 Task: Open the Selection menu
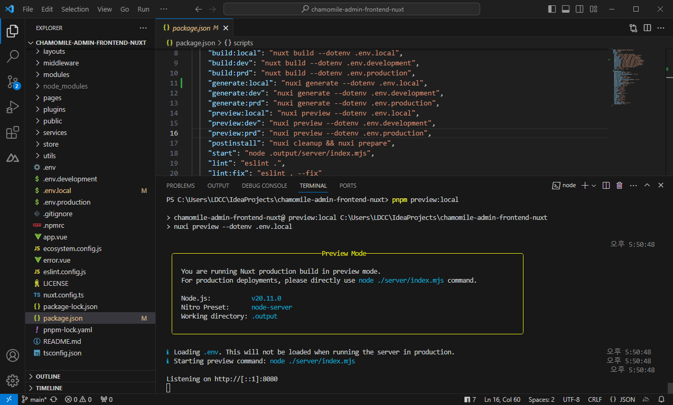click(x=75, y=9)
